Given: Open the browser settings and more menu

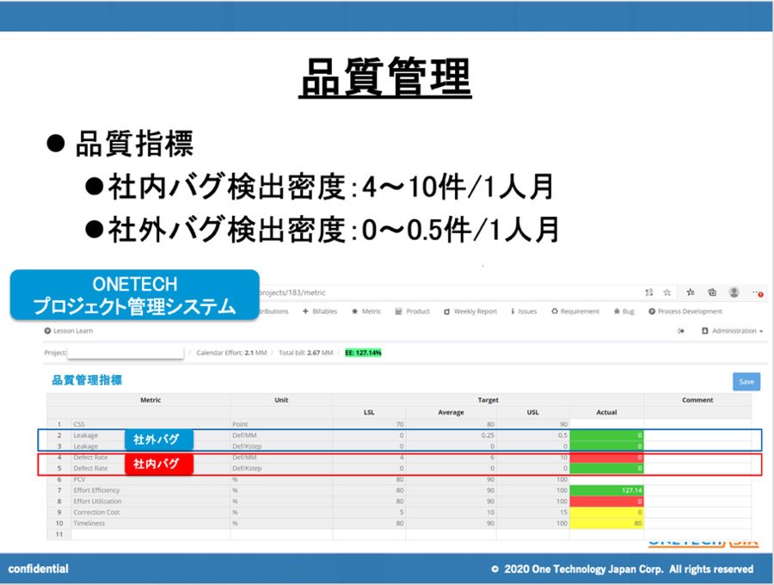Looking at the screenshot, I should click(757, 292).
